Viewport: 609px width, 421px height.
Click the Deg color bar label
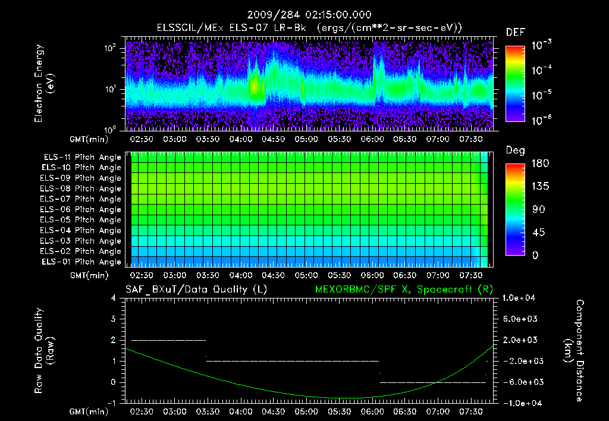pyautogui.click(x=516, y=150)
